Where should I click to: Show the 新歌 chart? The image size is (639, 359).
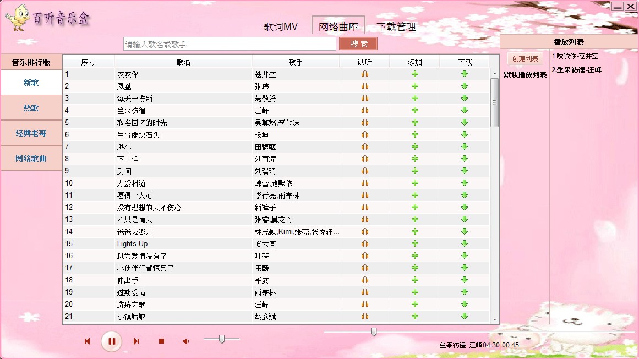coord(31,83)
